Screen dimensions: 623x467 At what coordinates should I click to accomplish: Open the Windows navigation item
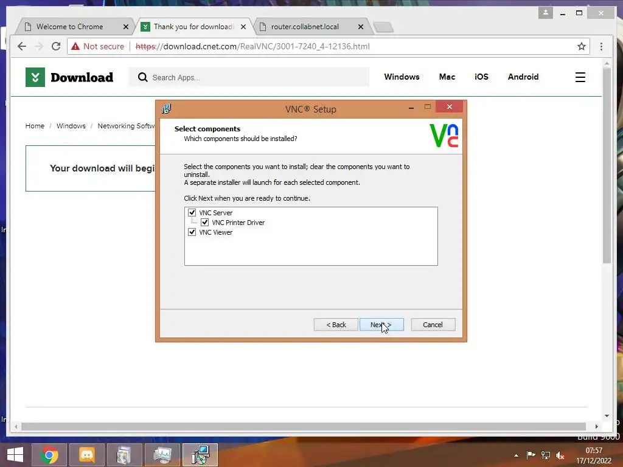pos(402,77)
